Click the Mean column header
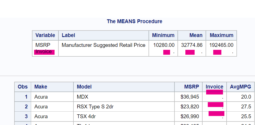 (x=196, y=35)
